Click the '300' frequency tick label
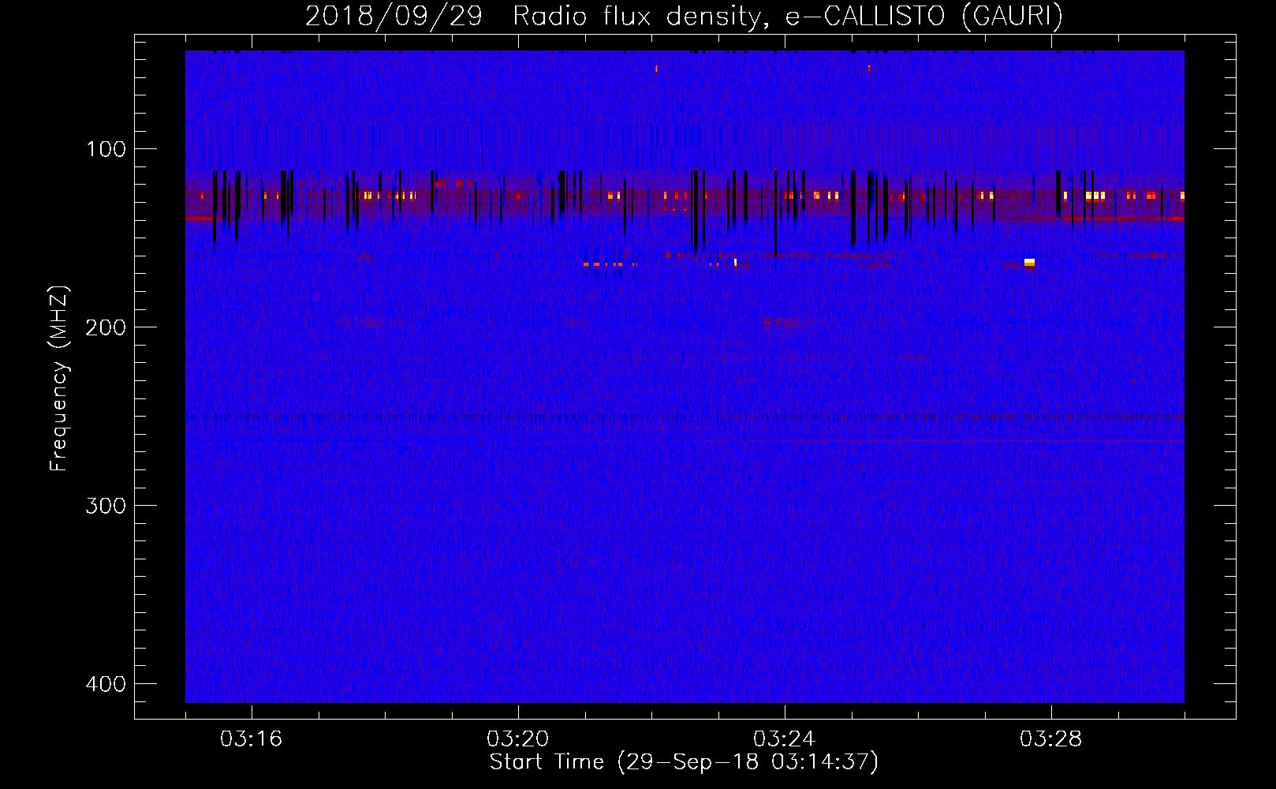1276x789 pixels. point(106,506)
